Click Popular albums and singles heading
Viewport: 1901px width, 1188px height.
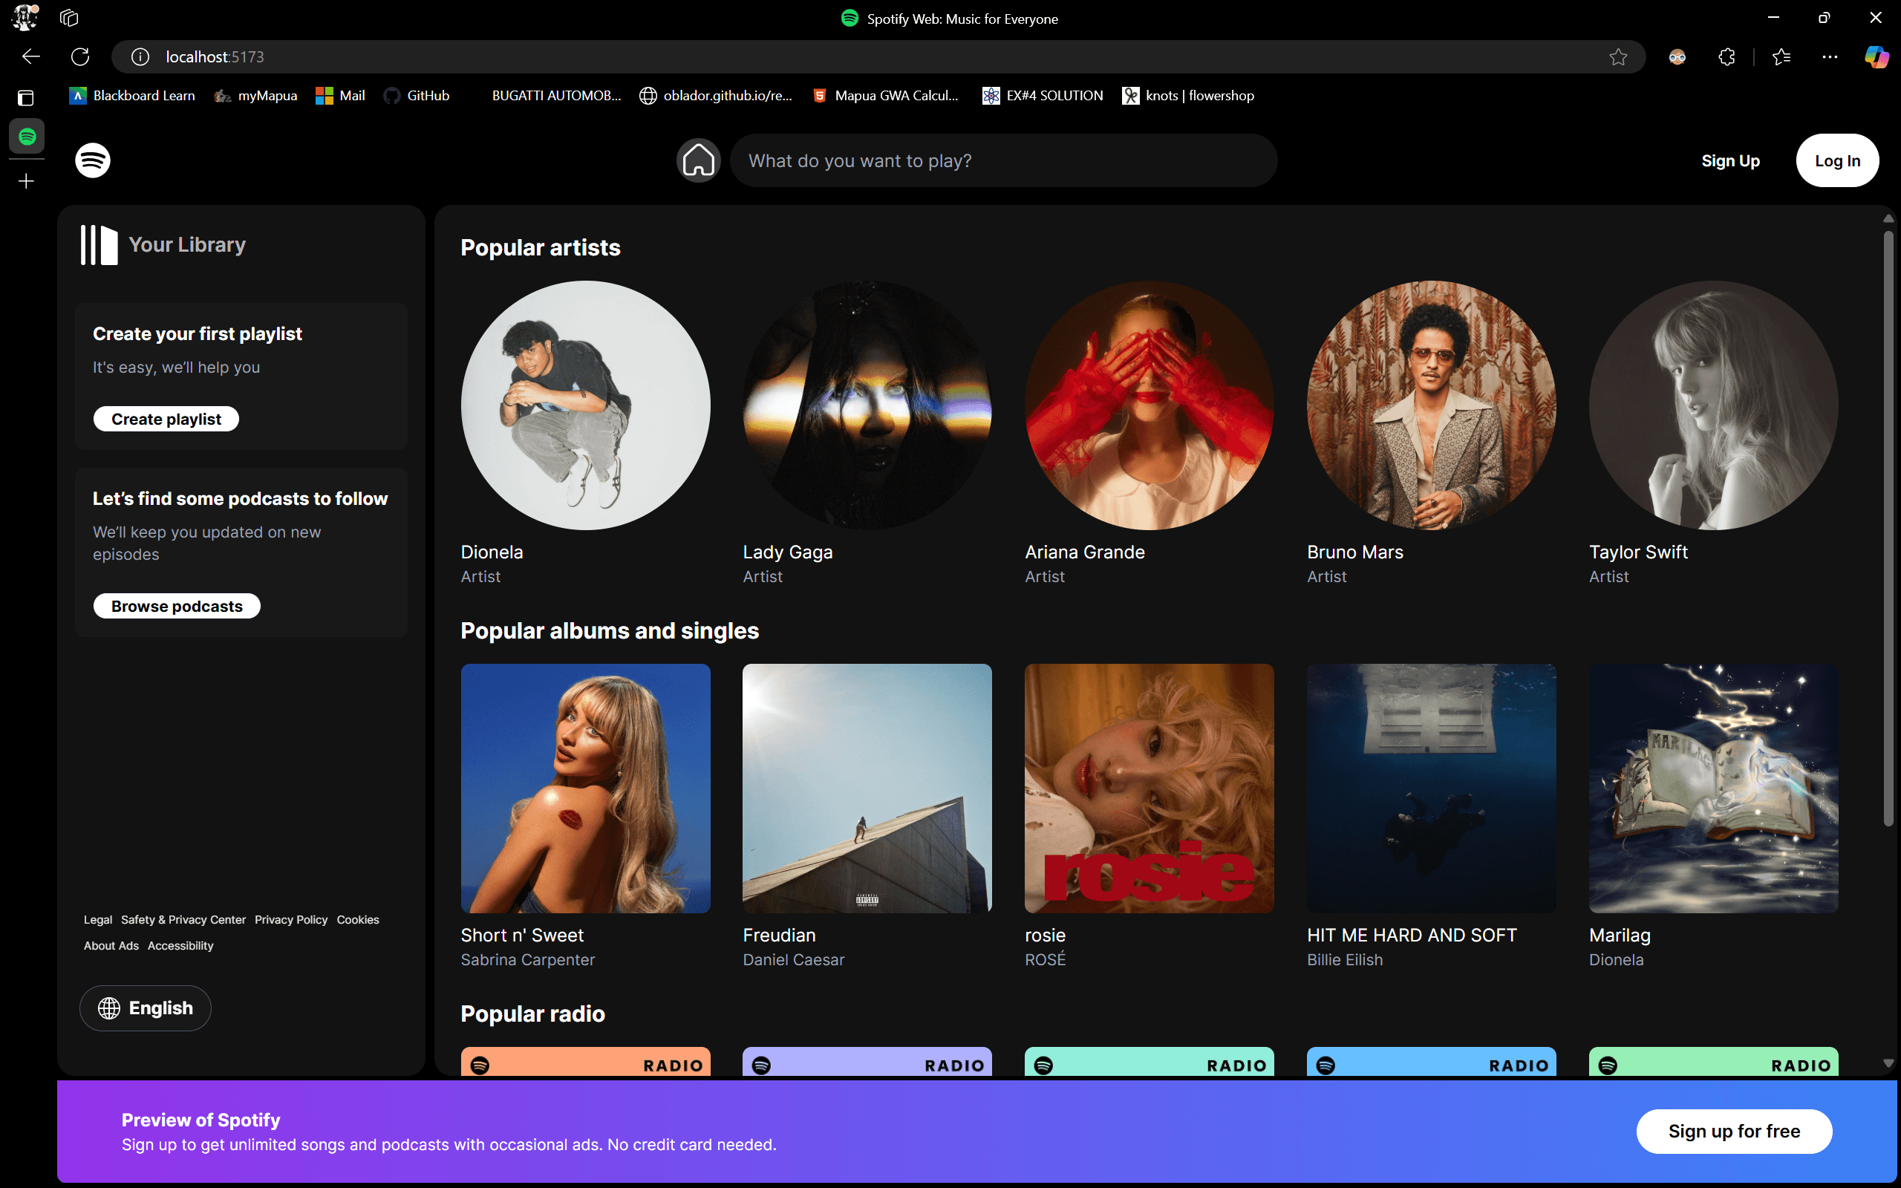point(610,631)
